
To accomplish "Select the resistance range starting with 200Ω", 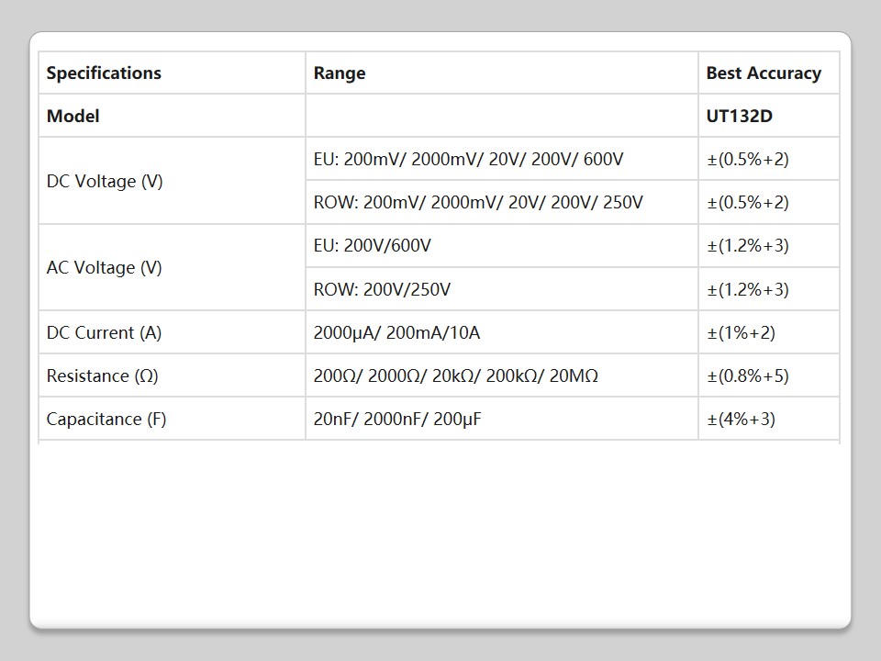I will click(456, 376).
